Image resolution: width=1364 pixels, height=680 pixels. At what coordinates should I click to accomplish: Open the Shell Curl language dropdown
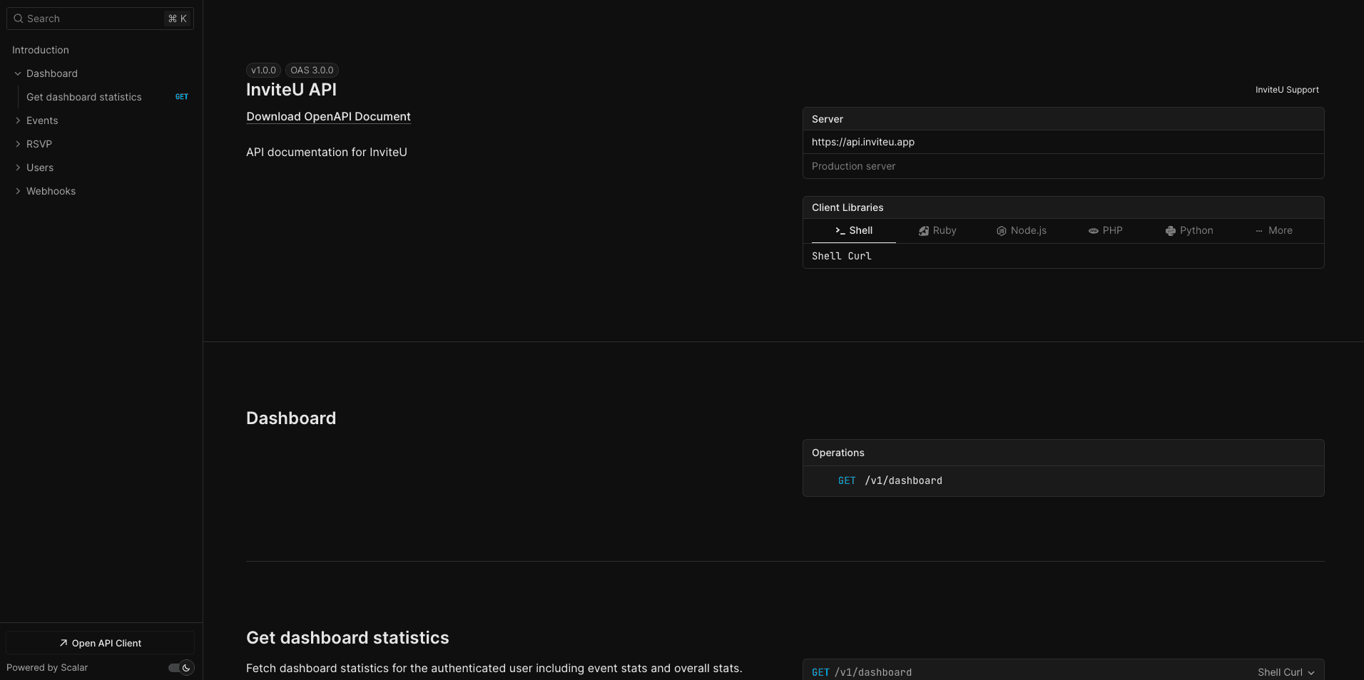[x=1286, y=672]
